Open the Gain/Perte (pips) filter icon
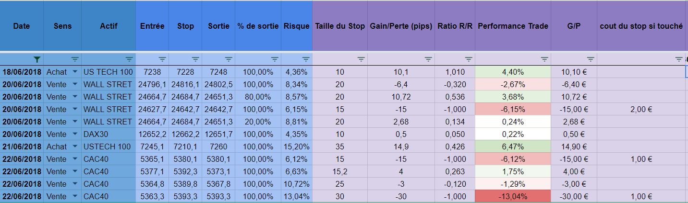Screen dimensions: 688x203 pos(428,59)
